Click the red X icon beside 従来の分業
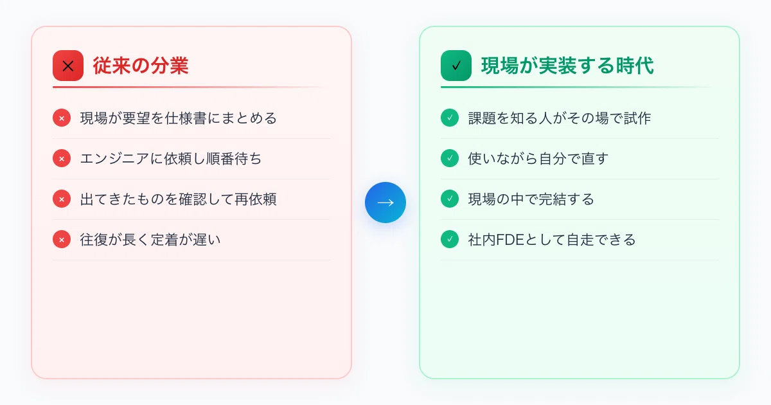 pos(68,66)
